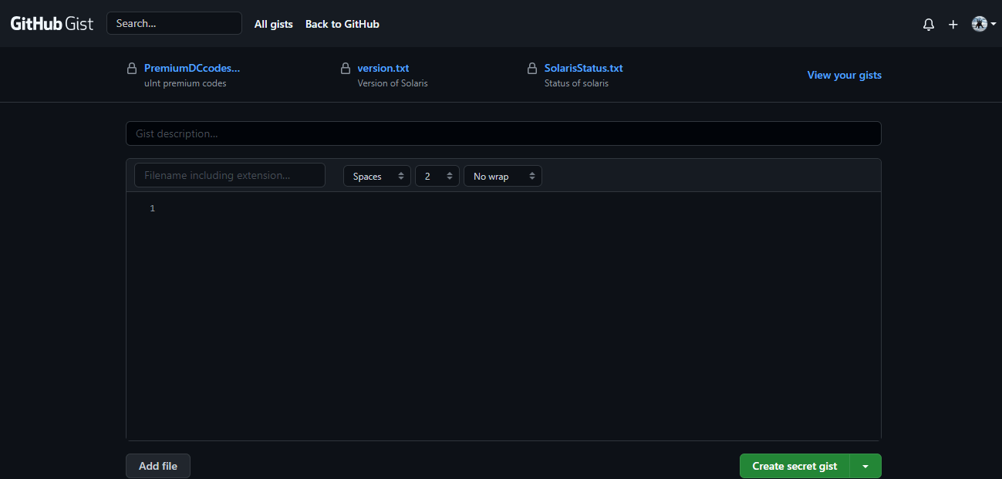The height and width of the screenshot is (479, 1002).
Task: Open the notifications bell icon
Action: [929, 24]
